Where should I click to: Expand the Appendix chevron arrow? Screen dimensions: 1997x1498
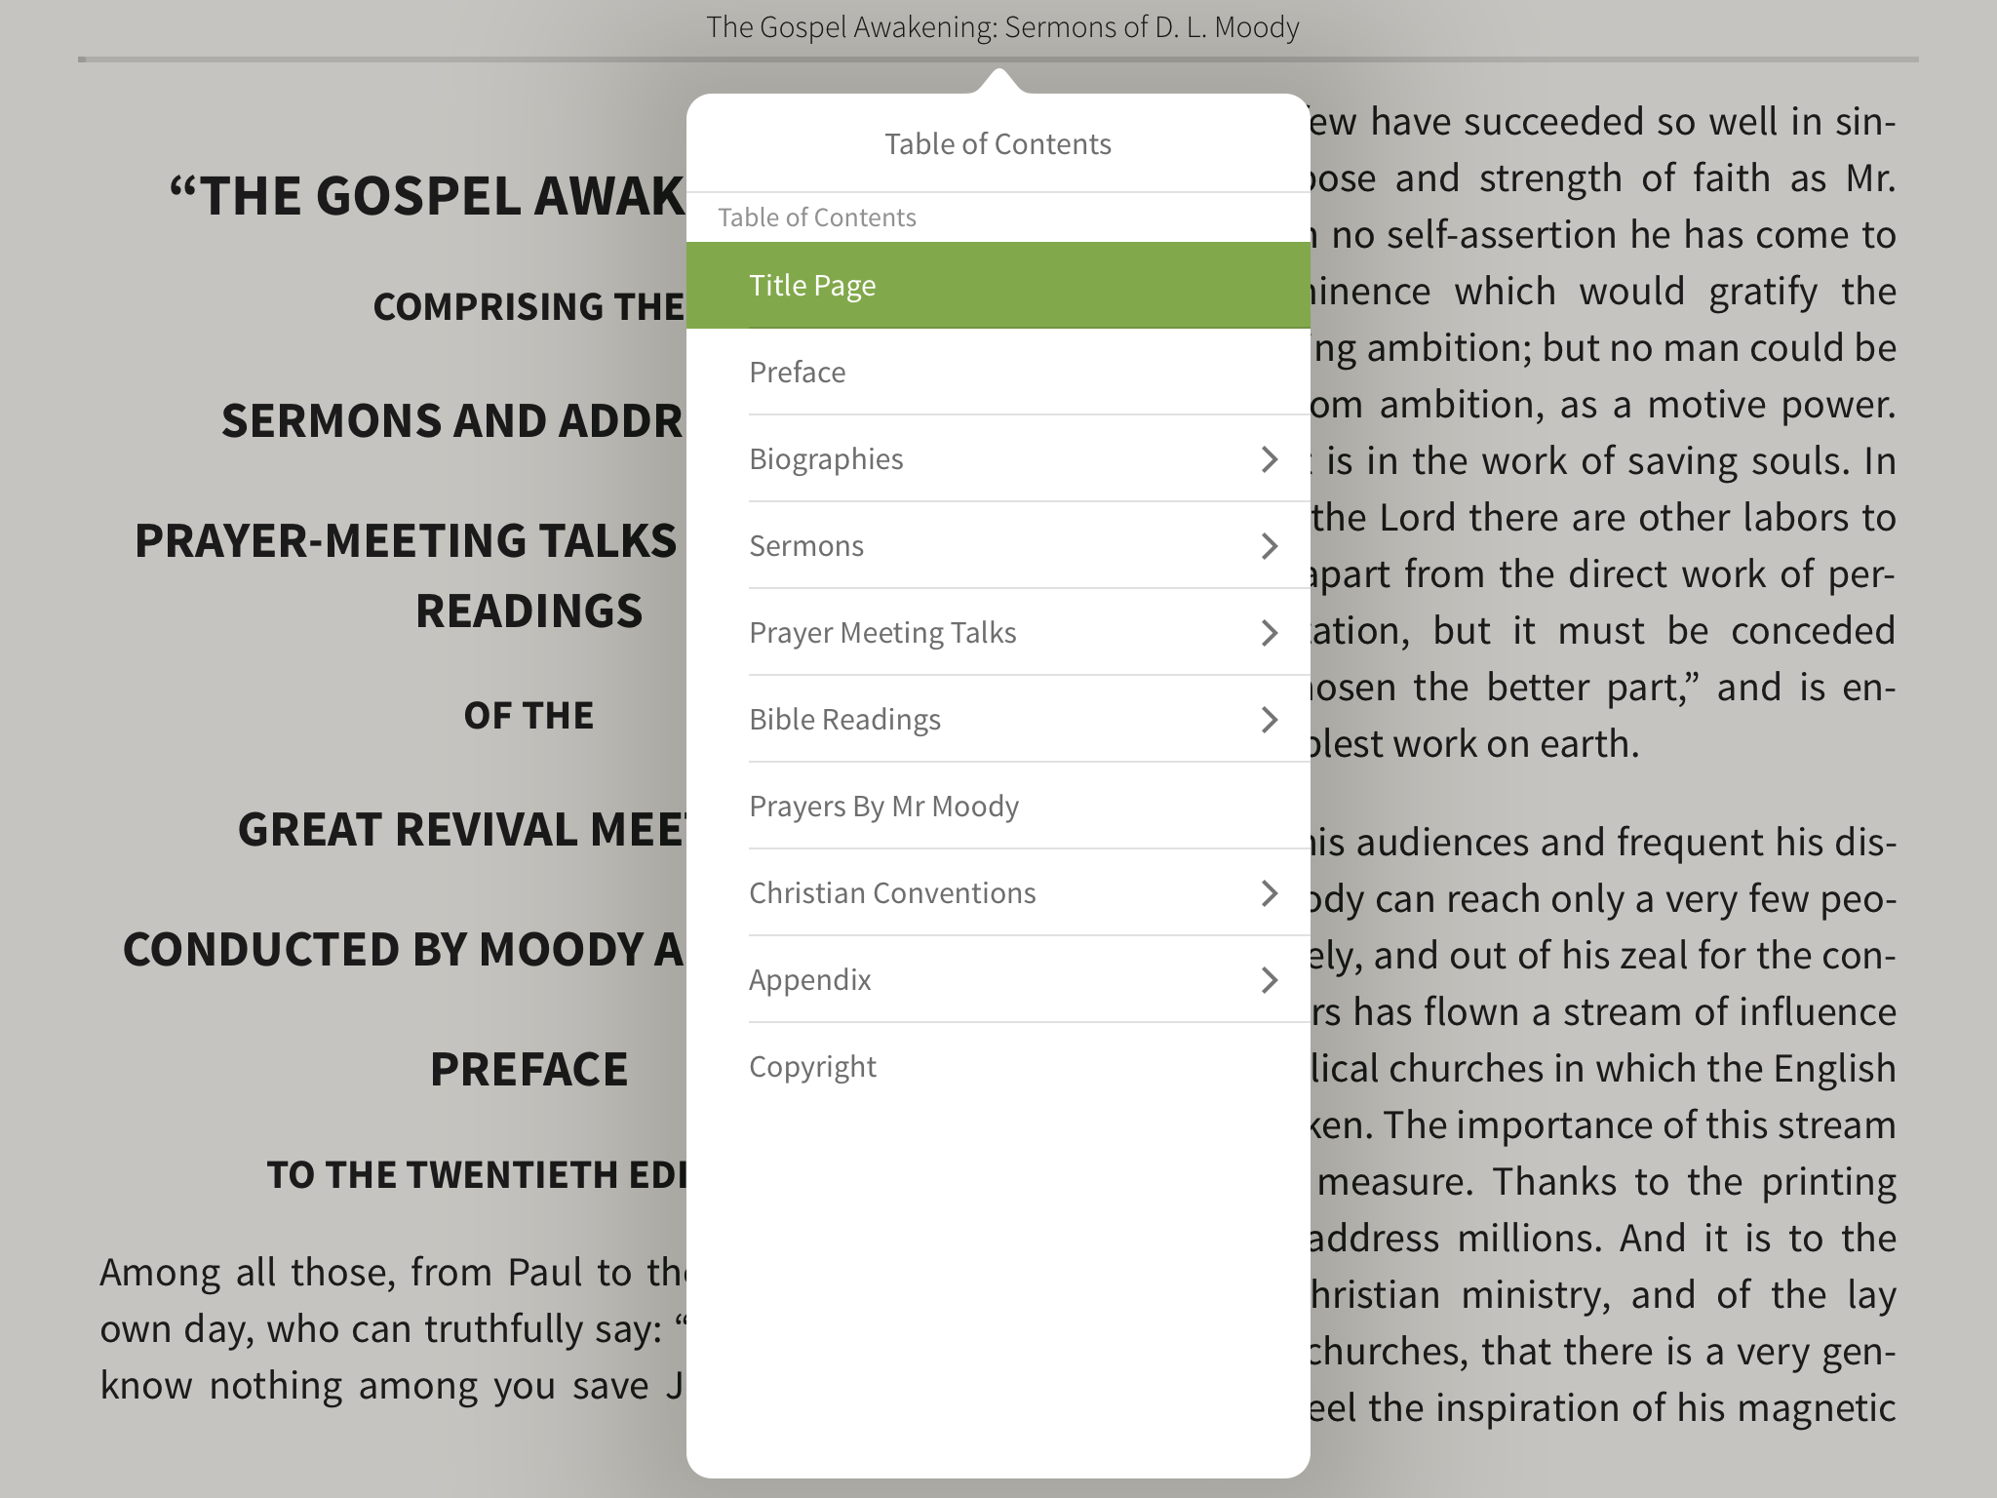click(x=1269, y=979)
